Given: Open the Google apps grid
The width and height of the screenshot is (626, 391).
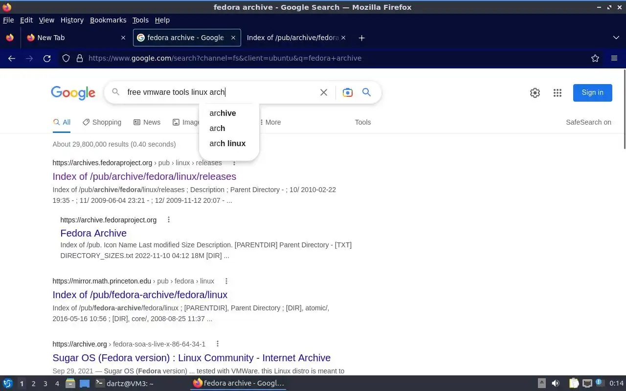Looking at the screenshot, I should click(x=558, y=93).
